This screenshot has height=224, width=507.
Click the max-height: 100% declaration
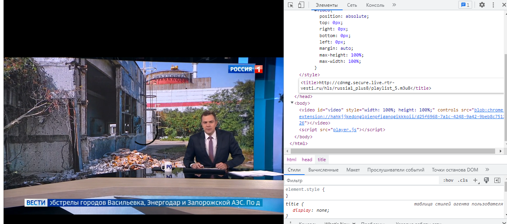[x=341, y=55]
